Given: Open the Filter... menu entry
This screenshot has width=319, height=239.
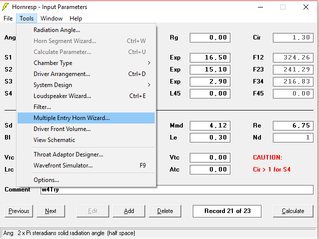Looking at the screenshot, I should [86, 107].
